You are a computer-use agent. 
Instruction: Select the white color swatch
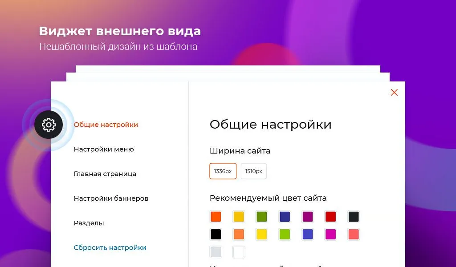coord(239,252)
